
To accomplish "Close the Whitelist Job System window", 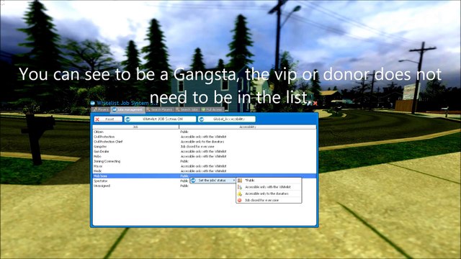I will (315, 104).
